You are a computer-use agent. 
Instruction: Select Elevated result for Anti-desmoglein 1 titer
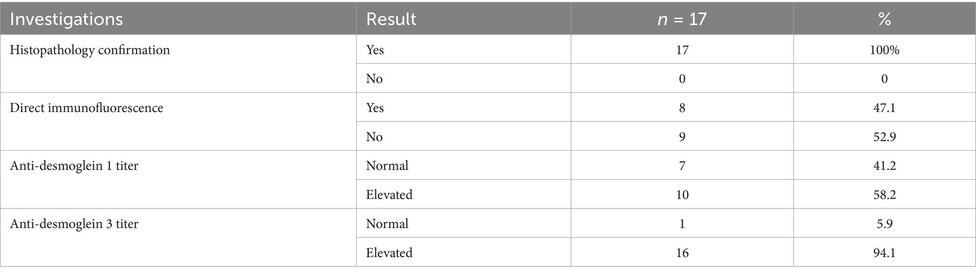tap(389, 195)
